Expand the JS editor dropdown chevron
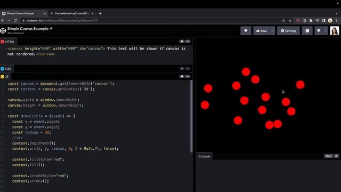The image size is (341, 192). point(188,76)
